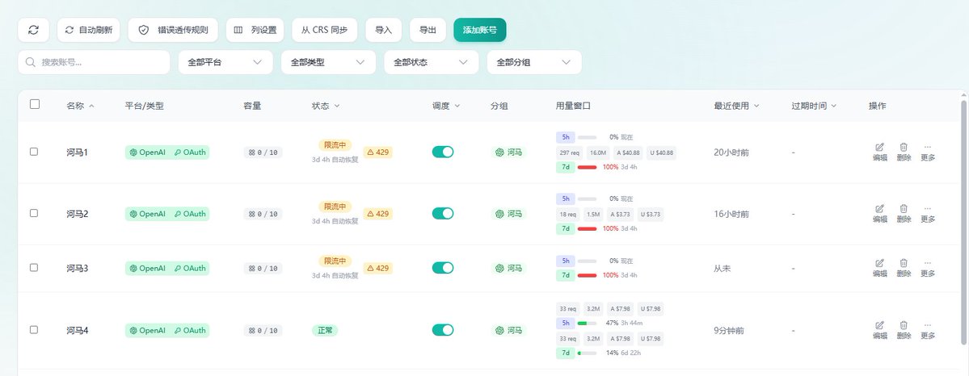Screen dimensions: 969x376
Task: Toggle 调度 switch for 河马2
Action: [443, 214]
